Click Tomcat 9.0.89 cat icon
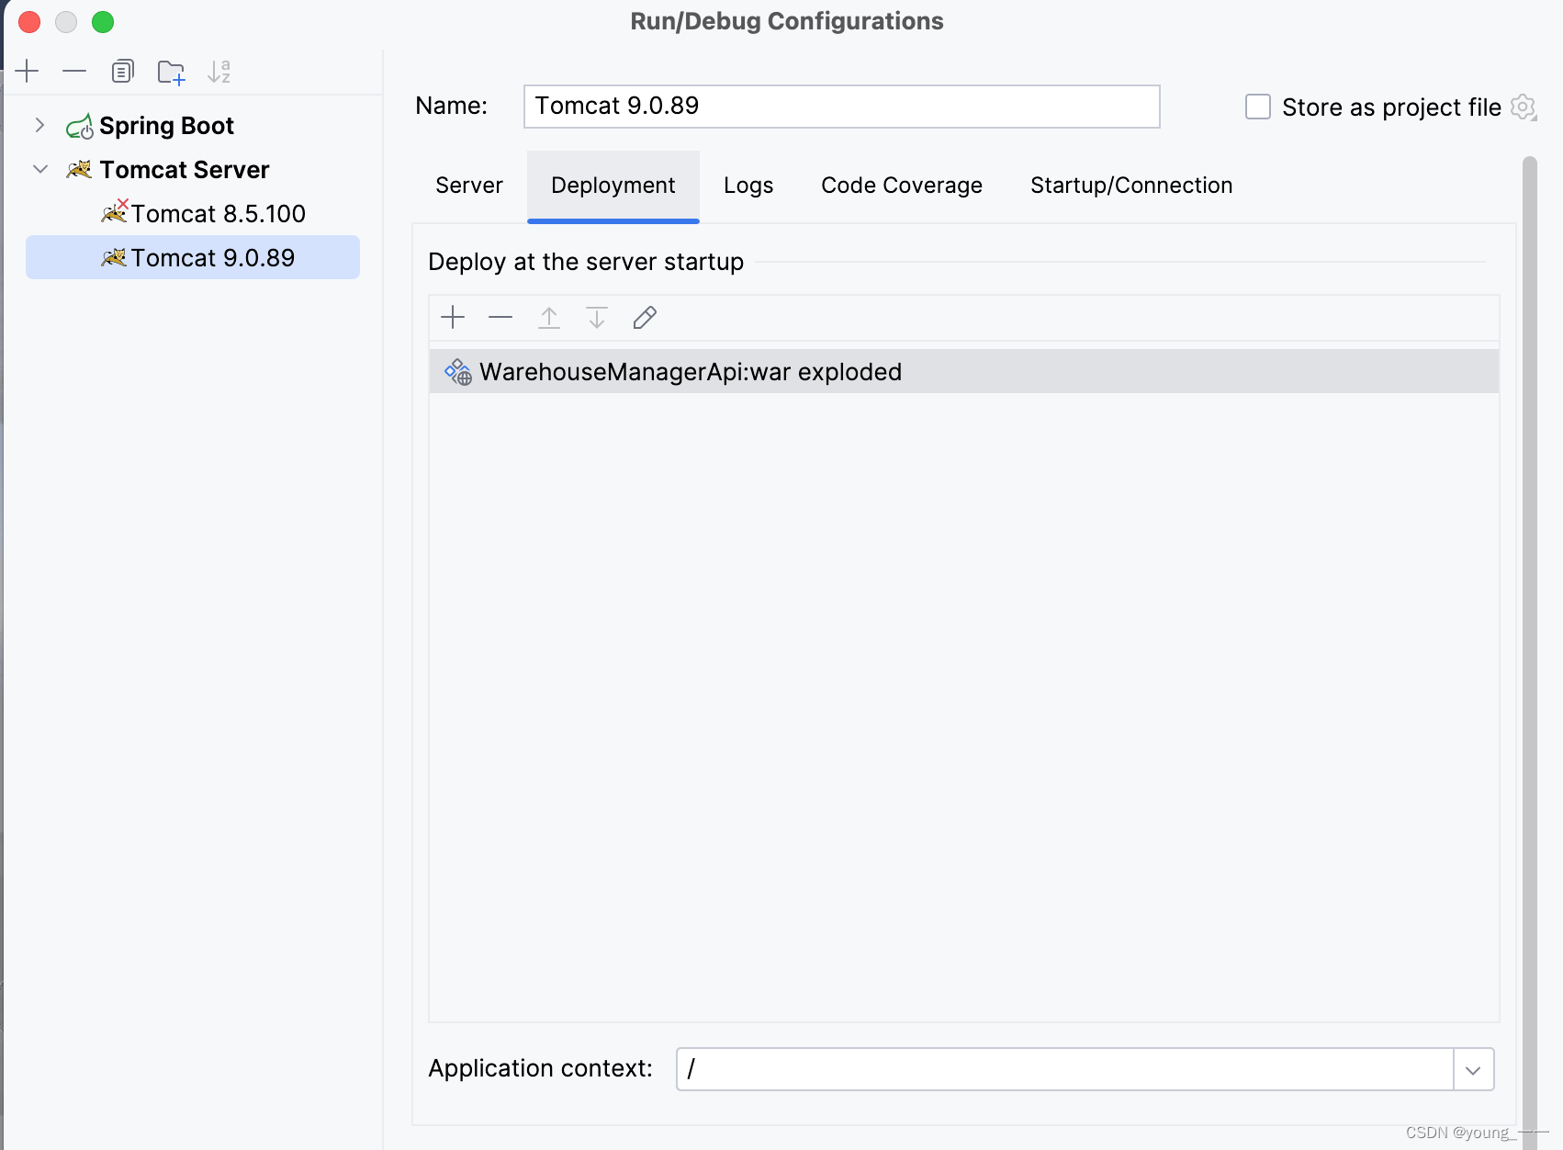 [x=114, y=258]
